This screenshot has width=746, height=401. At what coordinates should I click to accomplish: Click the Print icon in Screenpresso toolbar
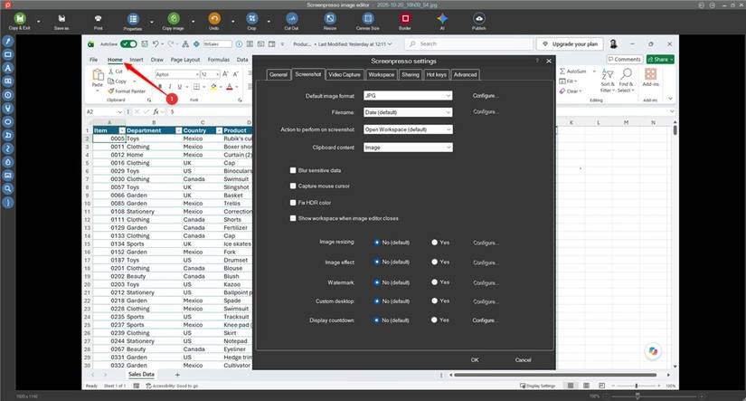click(x=98, y=19)
